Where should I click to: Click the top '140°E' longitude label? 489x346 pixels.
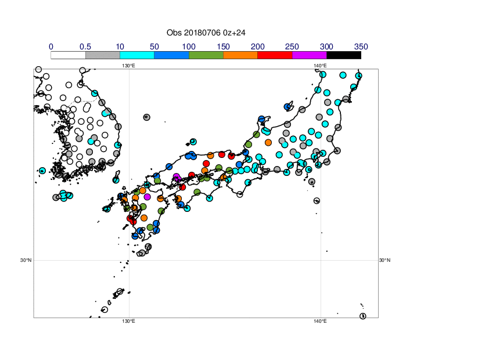point(320,66)
